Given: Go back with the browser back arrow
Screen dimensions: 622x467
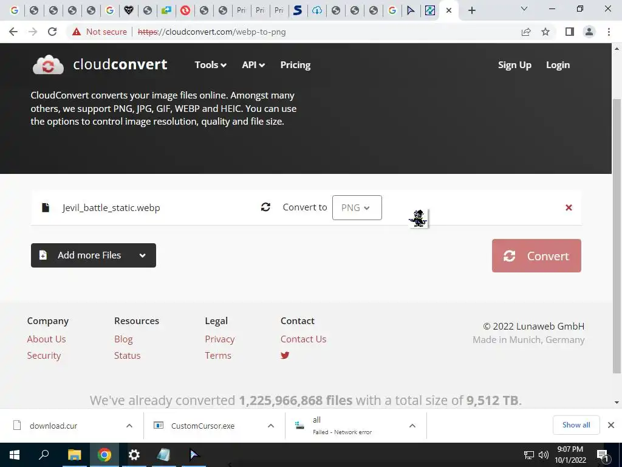Looking at the screenshot, I should pos(13,32).
